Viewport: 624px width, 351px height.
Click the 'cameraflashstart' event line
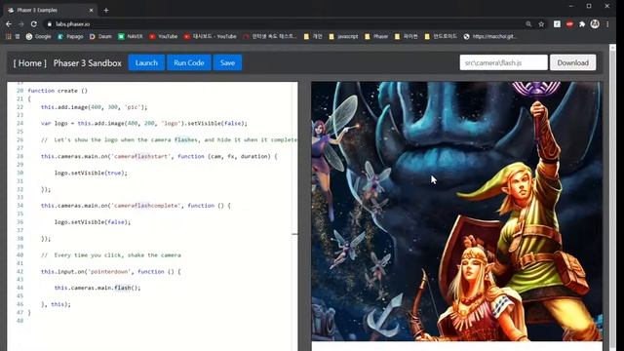(x=159, y=156)
